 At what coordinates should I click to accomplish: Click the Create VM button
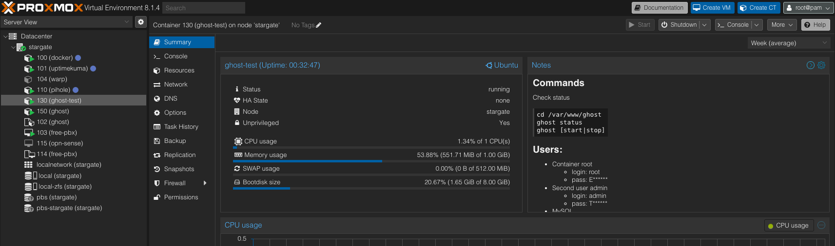click(x=712, y=8)
